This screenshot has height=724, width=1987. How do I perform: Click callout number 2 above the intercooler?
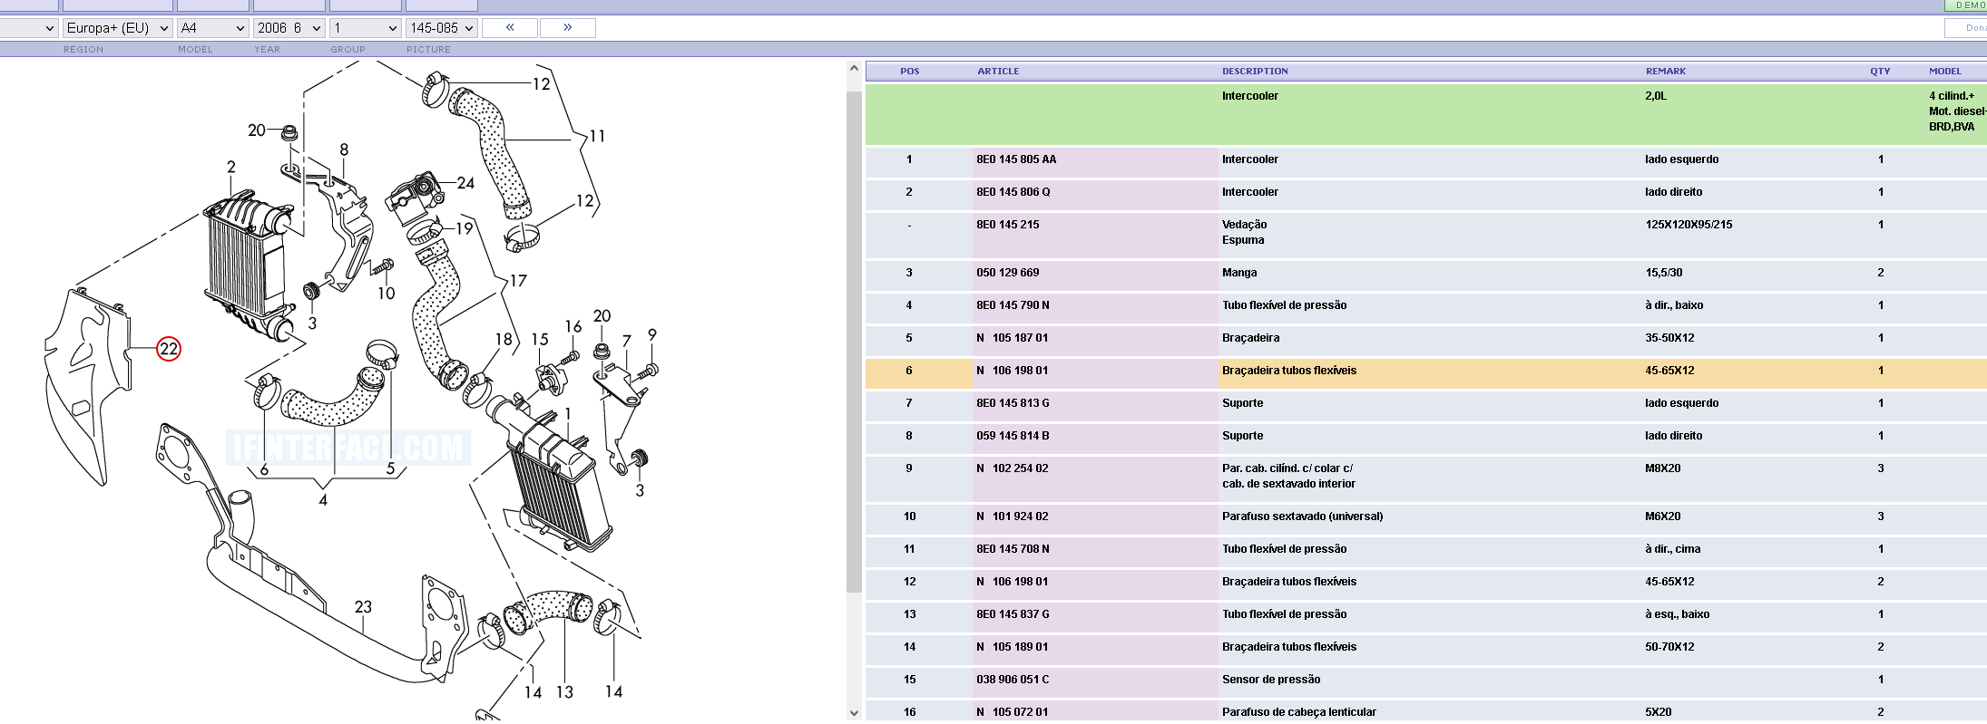coord(231,168)
